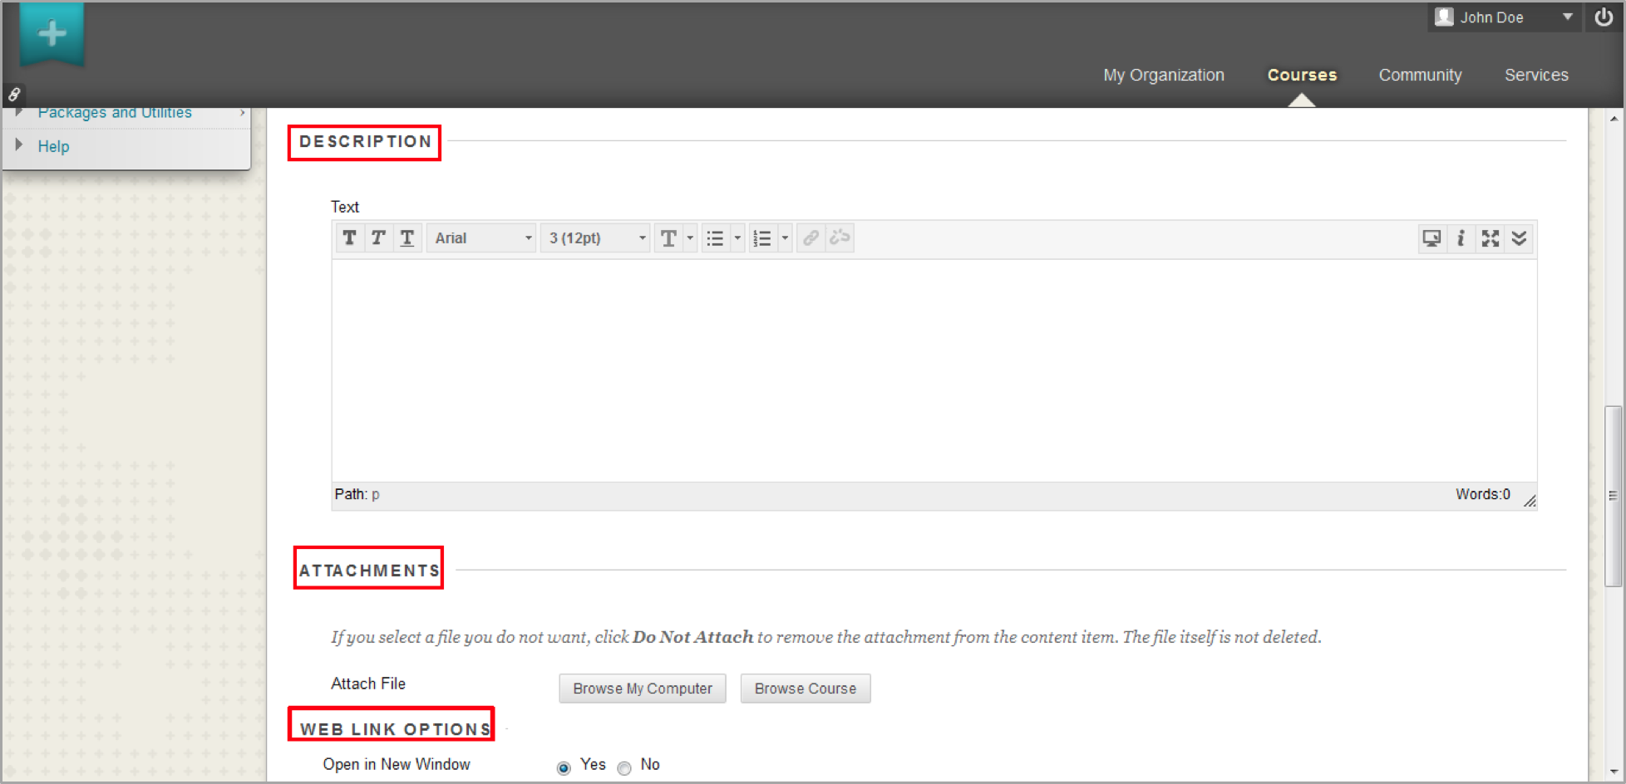Switch to the Courses tab
The image size is (1626, 784).
pos(1302,75)
